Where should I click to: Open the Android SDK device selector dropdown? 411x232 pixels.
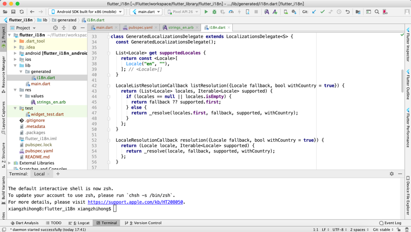86,12
